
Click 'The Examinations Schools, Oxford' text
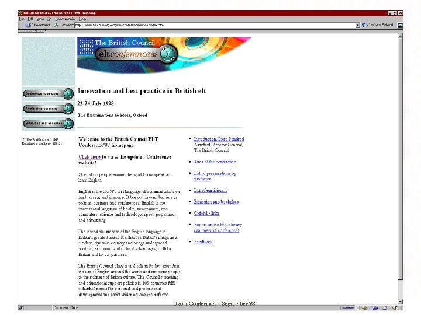pos(112,115)
